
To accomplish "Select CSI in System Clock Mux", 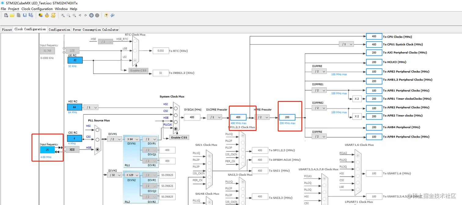I will click(x=176, y=115).
